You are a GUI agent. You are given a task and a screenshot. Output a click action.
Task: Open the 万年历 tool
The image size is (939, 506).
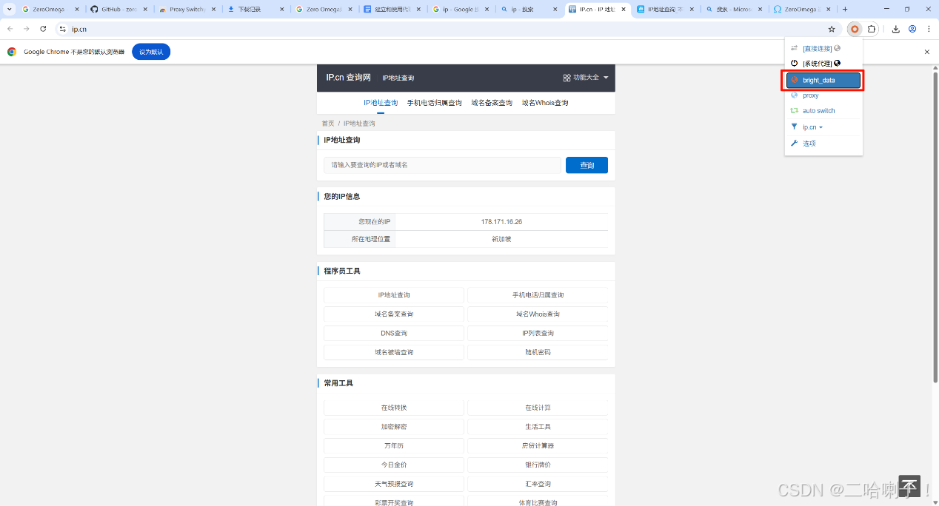[x=394, y=446]
